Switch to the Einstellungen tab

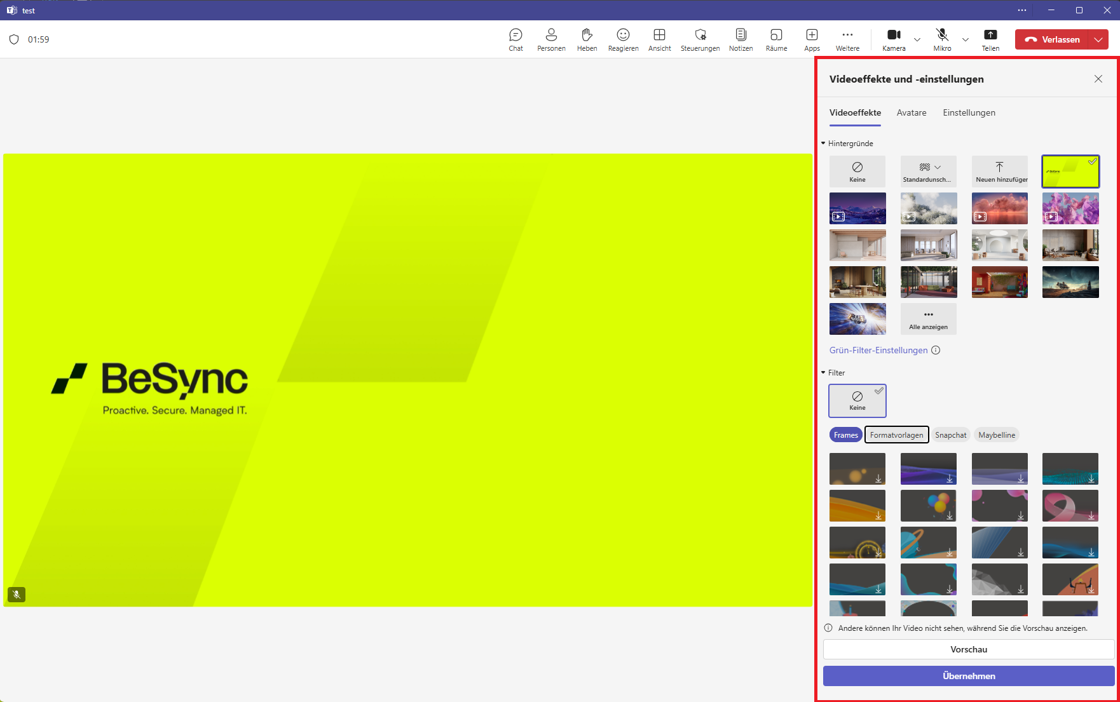click(969, 112)
